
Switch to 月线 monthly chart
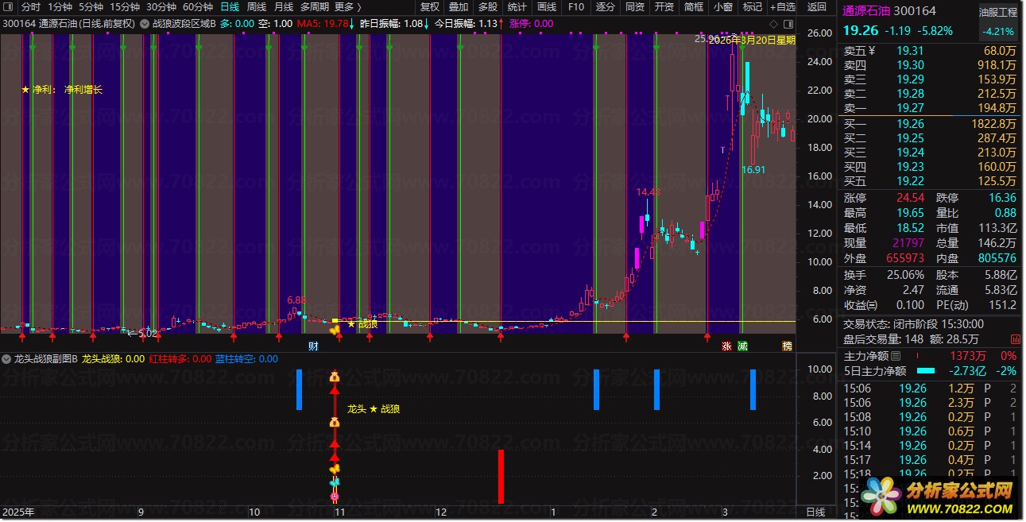[x=284, y=7]
